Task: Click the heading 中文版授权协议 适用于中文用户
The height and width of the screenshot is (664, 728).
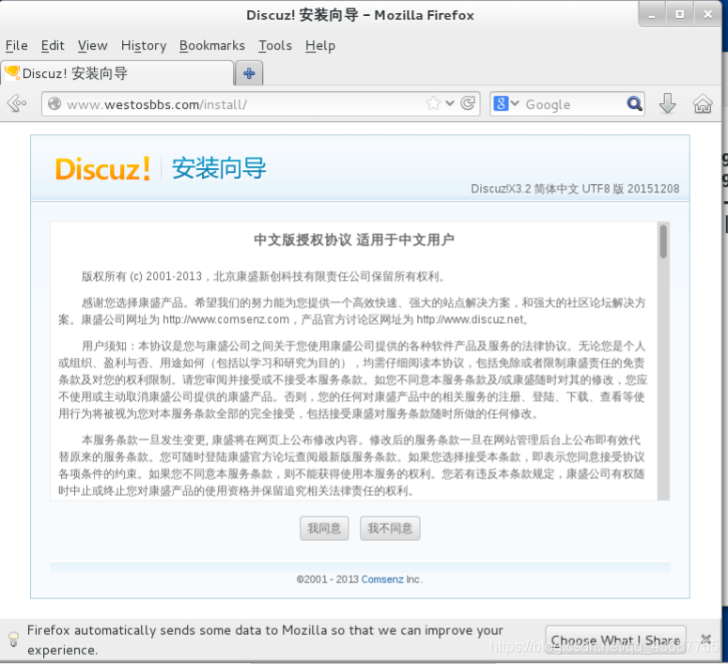Action: (354, 239)
